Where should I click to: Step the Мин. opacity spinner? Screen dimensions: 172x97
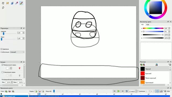pyautogui.click(x=12, y=82)
